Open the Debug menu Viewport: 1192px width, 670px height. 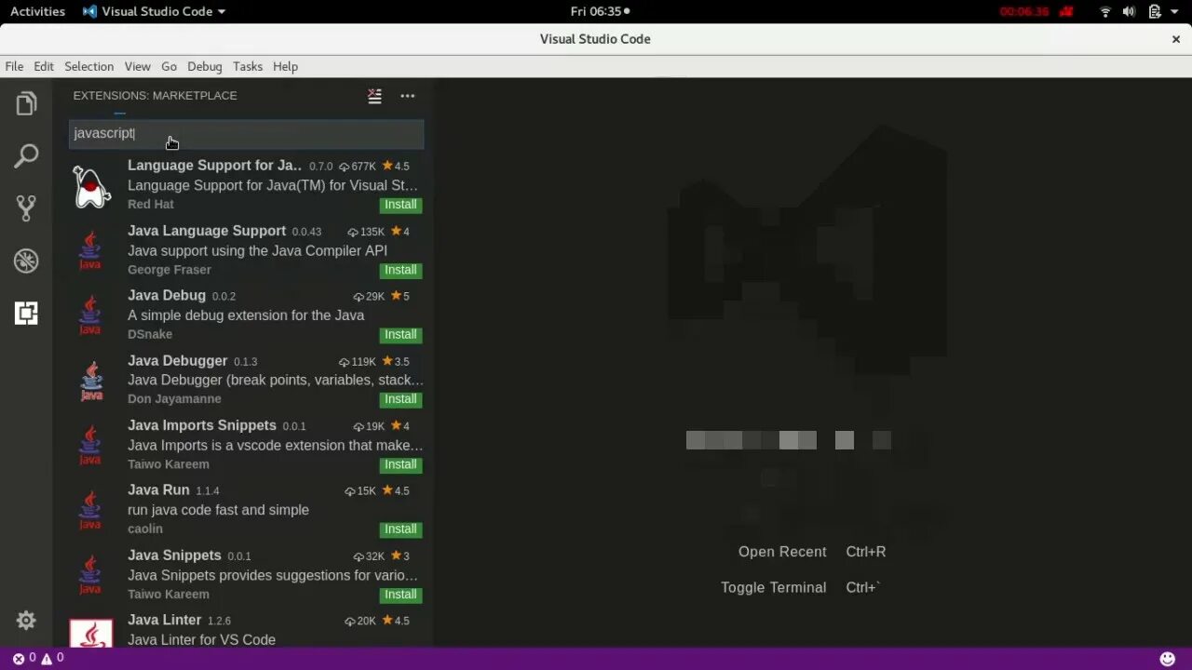(x=204, y=66)
